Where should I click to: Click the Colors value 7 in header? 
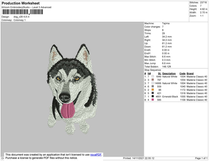point(201,6)
